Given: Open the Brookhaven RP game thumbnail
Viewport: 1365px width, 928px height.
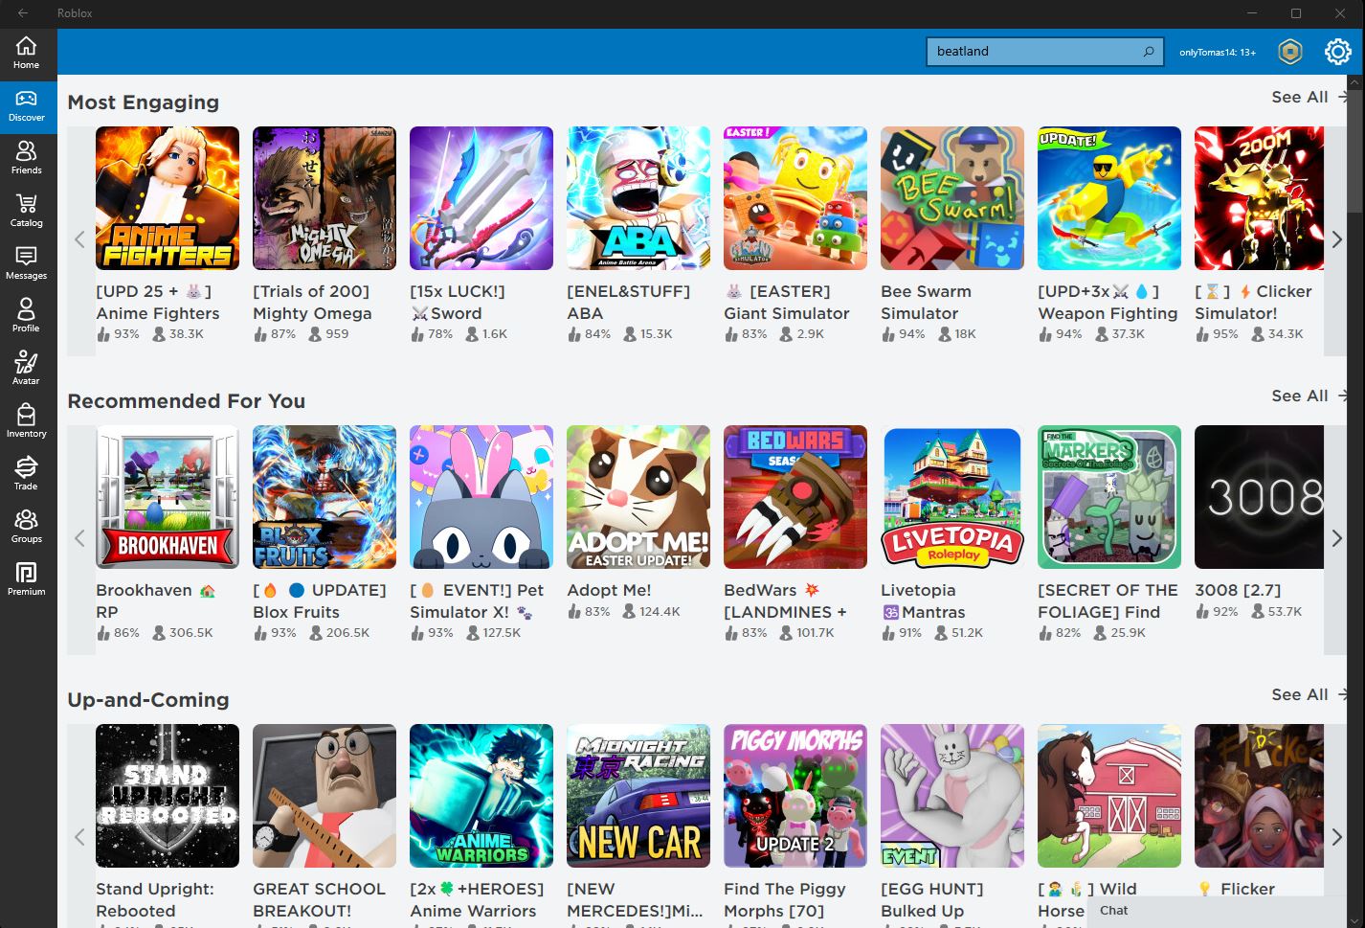Looking at the screenshot, I should 168,497.
